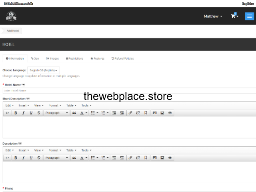Screen dimensions: 256x192
Task: Toggle Italic in the Short Description editor
Action: tap(23, 113)
